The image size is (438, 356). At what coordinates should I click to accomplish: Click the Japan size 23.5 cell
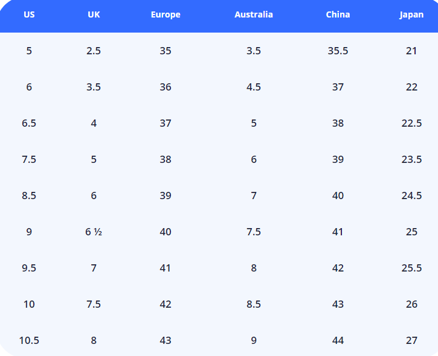[411, 159]
